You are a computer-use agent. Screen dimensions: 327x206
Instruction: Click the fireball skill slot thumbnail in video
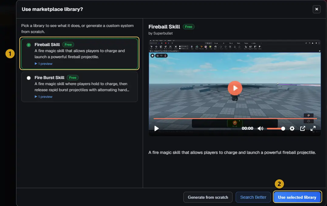tap(235, 123)
